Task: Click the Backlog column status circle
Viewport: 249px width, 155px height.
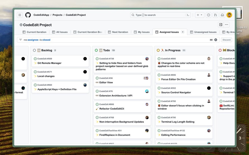Action: pos(34,50)
